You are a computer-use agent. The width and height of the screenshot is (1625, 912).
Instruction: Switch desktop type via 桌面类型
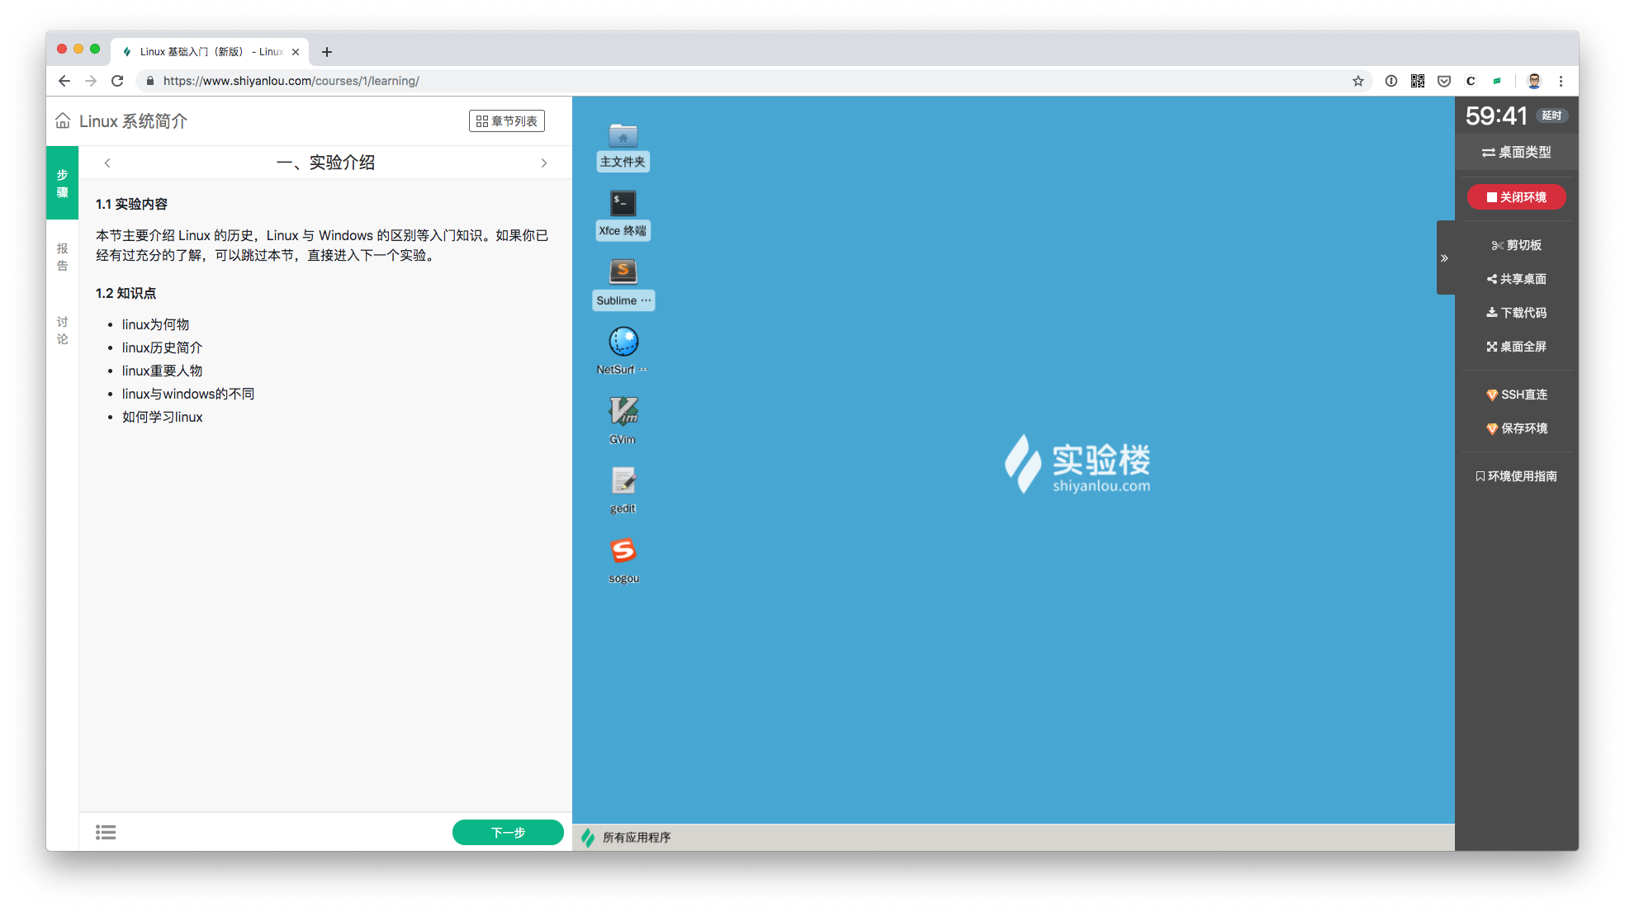(x=1516, y=153)
